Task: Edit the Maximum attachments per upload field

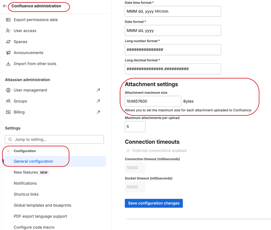Action: pyautogui.click(x=135, y=127)
